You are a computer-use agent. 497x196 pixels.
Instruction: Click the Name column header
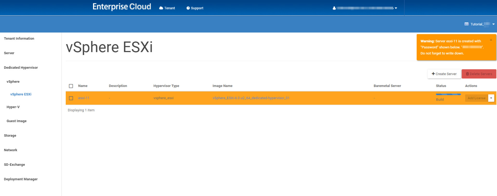coord(83,86)
